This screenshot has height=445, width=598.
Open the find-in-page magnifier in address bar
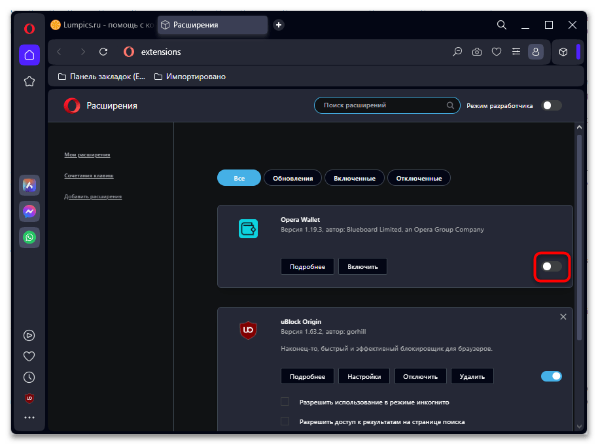click(457, 52)
